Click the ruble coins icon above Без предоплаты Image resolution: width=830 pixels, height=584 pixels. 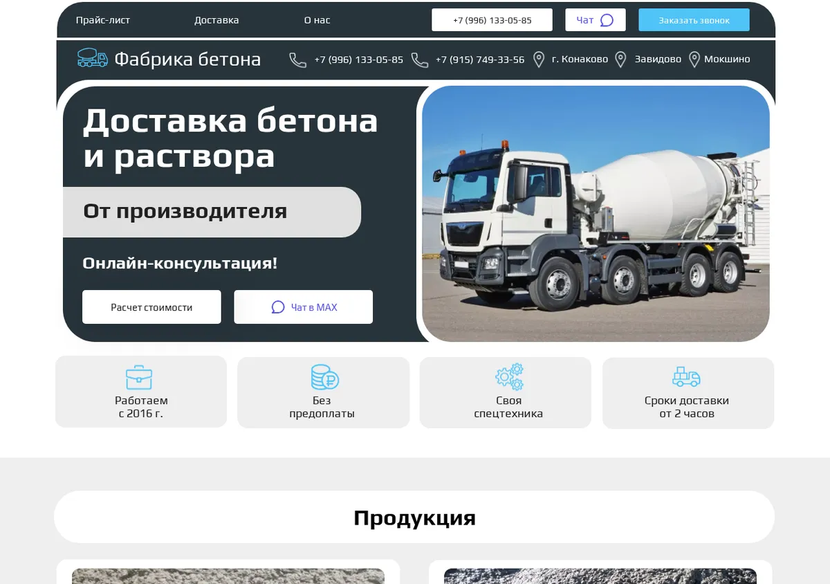point(324,378)
